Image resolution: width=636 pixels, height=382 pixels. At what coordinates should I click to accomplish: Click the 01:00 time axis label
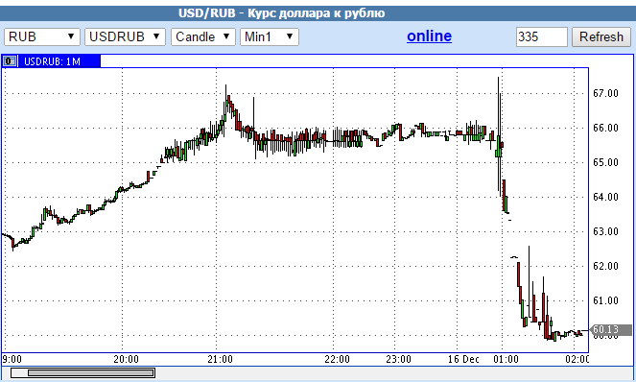[506, 359]
